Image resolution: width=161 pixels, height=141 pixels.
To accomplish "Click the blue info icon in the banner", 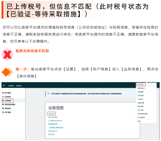I will [x=49, y=94].
